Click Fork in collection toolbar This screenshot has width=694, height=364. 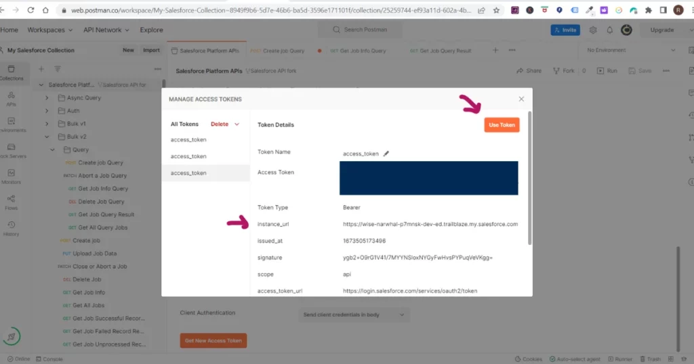pyautogui.click(x=563, y=70)
